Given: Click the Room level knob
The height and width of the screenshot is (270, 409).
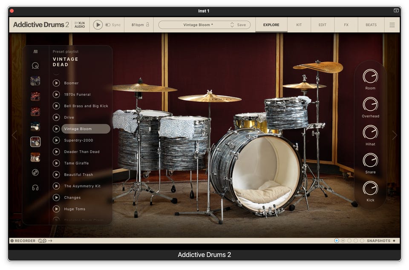Looking at the screenshot, I should (x=370, y=76).
